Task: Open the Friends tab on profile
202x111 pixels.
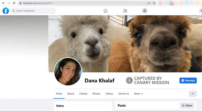Action: (83, 94)
